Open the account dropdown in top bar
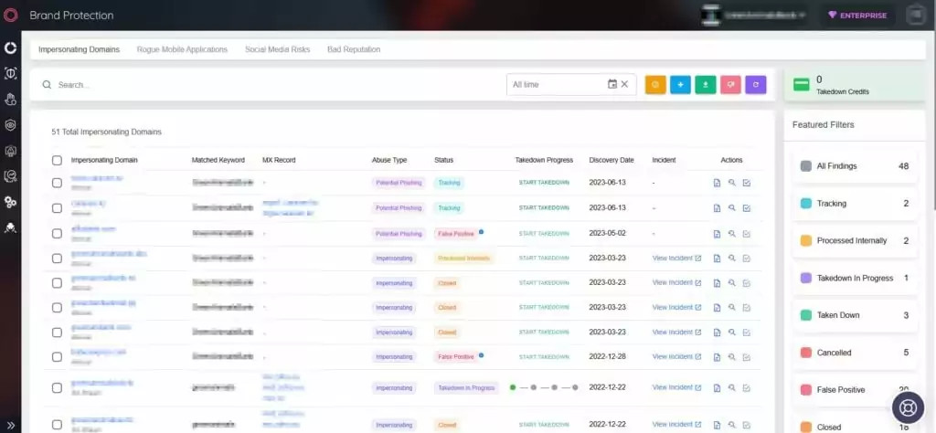This screenshot has width=936, height=433. [757, 16]
